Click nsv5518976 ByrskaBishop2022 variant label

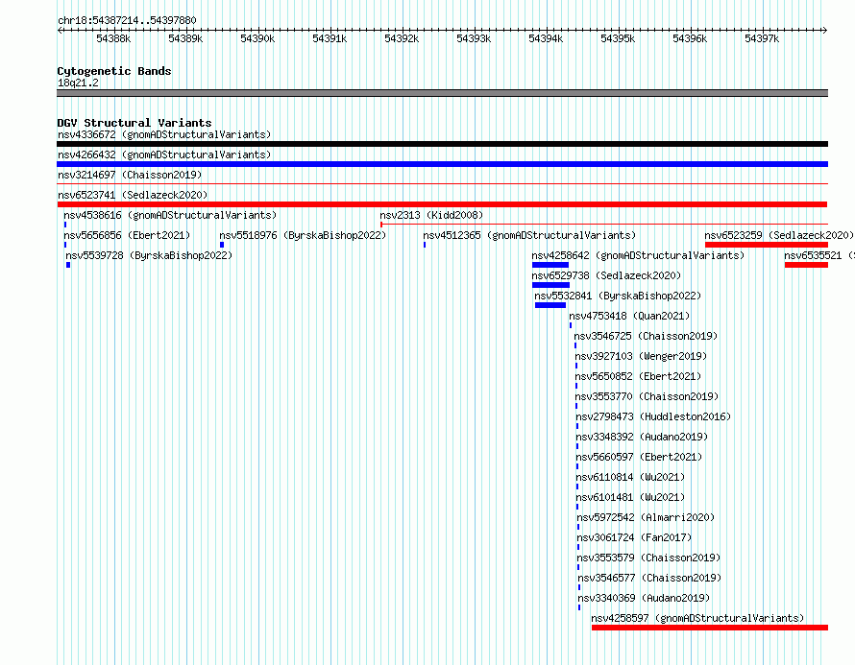tap(303, 235)
